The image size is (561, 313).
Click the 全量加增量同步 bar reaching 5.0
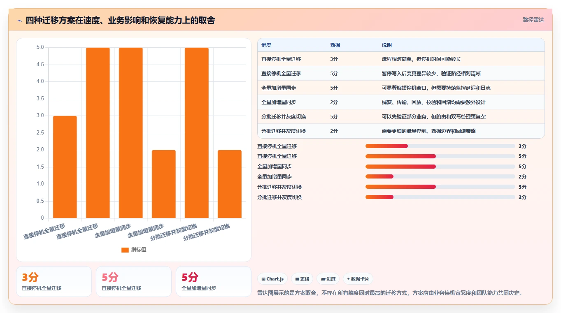pos(131,133)
